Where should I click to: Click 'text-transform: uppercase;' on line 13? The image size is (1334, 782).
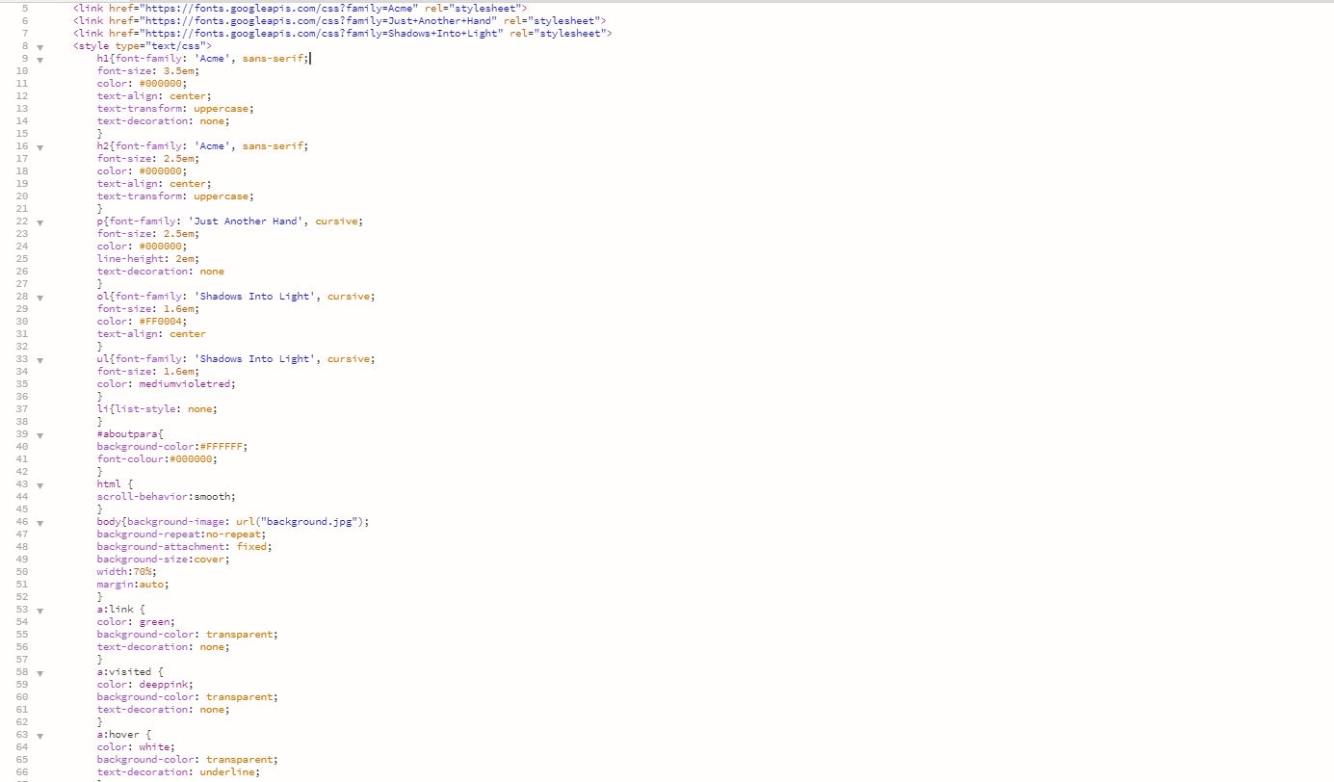pyautogui.click(x=176, y=109)
